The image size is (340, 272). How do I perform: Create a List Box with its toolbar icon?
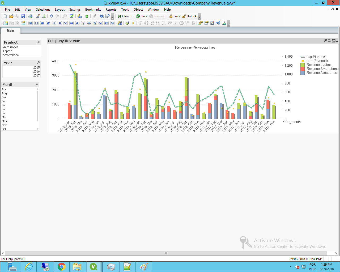pyautogui.click(x=31, y=23)
